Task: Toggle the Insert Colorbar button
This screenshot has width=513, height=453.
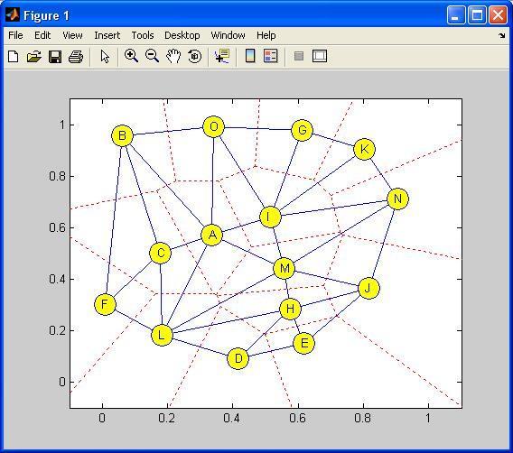Action: coord(250,56)
